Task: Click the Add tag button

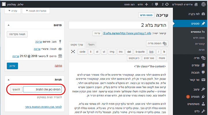Action: point(16,90)
